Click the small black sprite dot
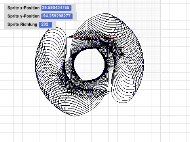This screenshot has width=190, height=142. (122, 54)
